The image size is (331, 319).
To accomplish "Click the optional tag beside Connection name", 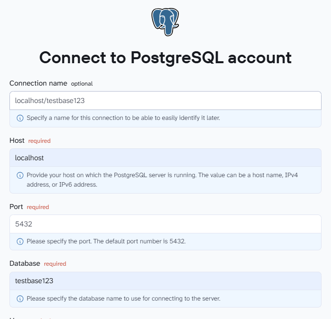I will point(82,84).
